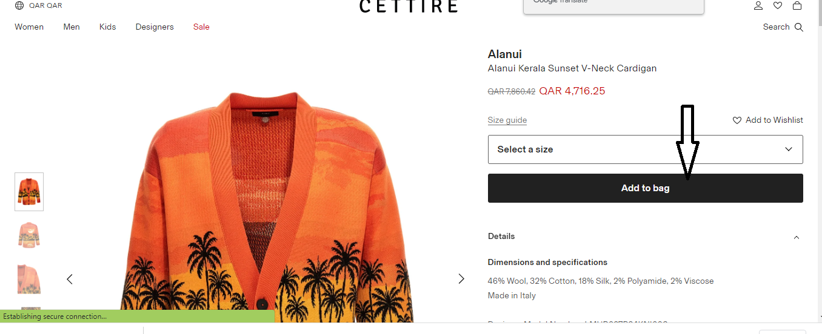
Task: Click the search magnifier icon
Action: pos(799,27)
